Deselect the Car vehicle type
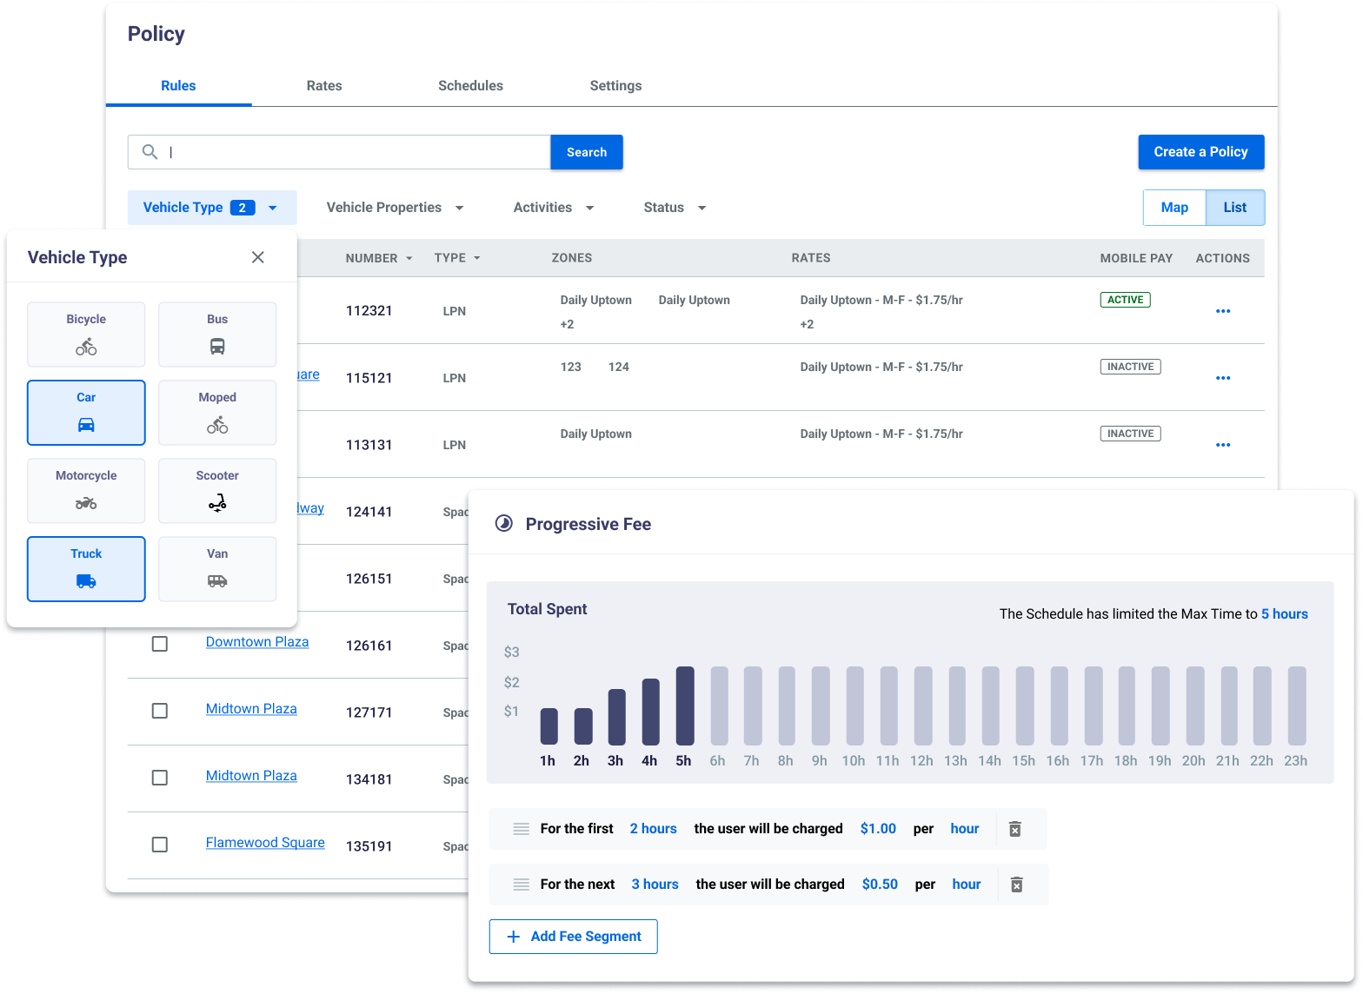 coord(86,413)
